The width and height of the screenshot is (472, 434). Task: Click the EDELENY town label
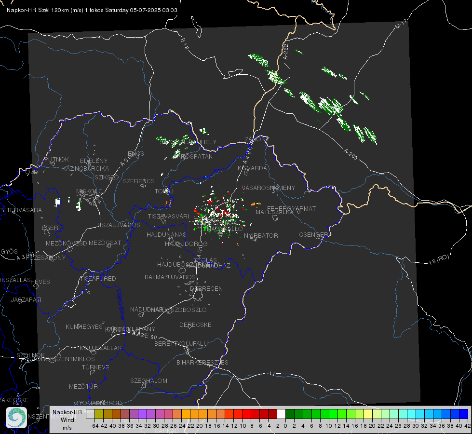tap(94, 161)
